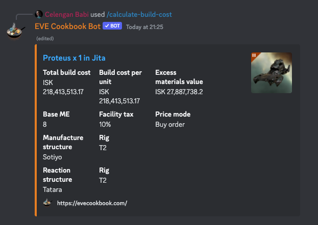
Task: Click the "(edited)" message label
Action: coord(45,39)
